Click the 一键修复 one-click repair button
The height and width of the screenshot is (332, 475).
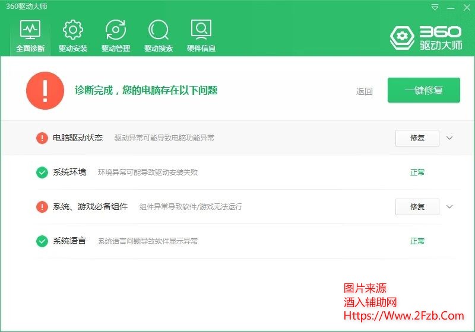tap(424, 90)
